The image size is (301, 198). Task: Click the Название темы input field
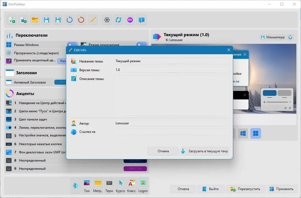click(x=172, y=61)
